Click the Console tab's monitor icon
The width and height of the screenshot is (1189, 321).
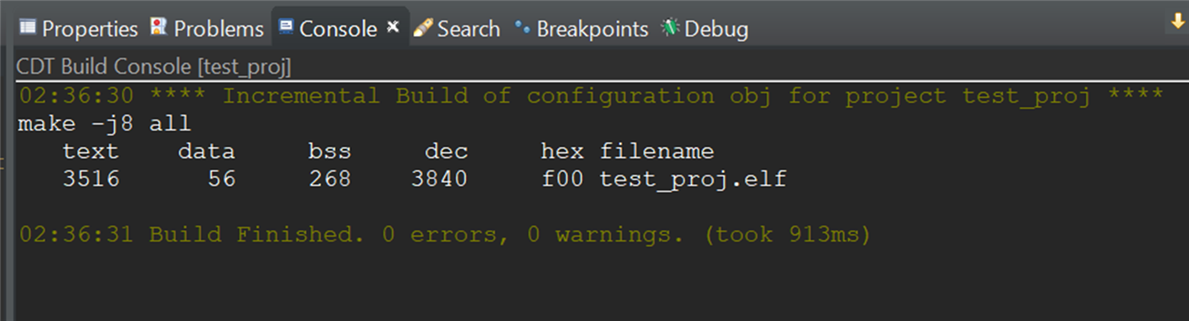click(x=286, y=28)
